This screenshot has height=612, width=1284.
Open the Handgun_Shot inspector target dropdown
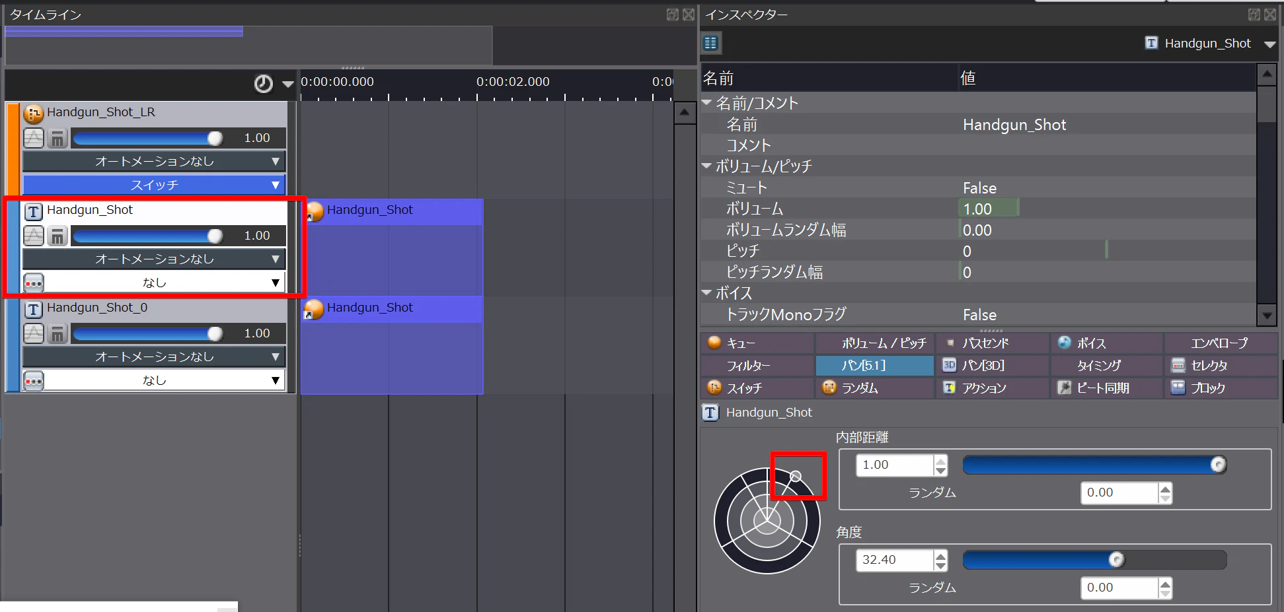[x=1269, y=44]
